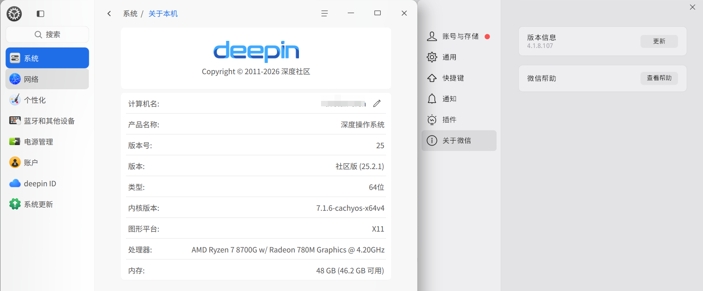This screenshot has width=703, height=291.
Task: Toggle the sidebar panel icon
Action: (40, 14)
